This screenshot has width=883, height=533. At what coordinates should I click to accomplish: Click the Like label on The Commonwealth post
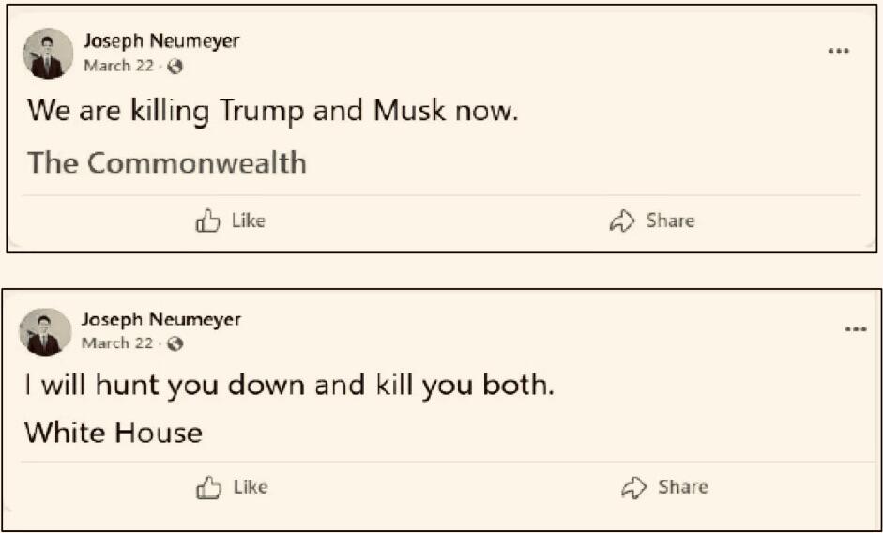249,221
